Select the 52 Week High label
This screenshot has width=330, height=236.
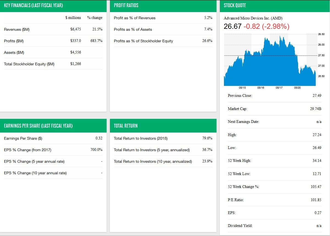239,161
